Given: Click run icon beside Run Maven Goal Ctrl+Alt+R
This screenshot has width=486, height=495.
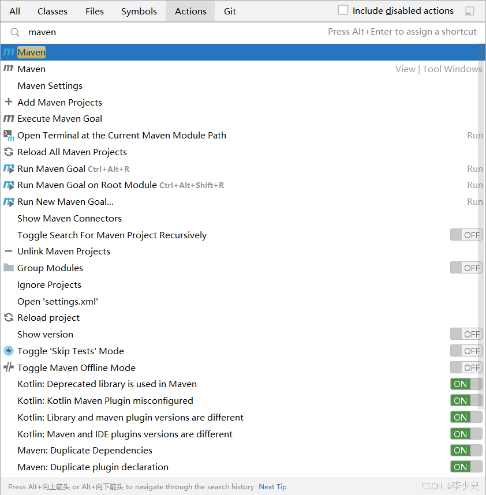Looking at the screenshot, I should tap(9, 168).
